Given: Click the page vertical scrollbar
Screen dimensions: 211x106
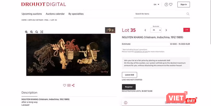Looking at the screenshot, I should [210, 22].
